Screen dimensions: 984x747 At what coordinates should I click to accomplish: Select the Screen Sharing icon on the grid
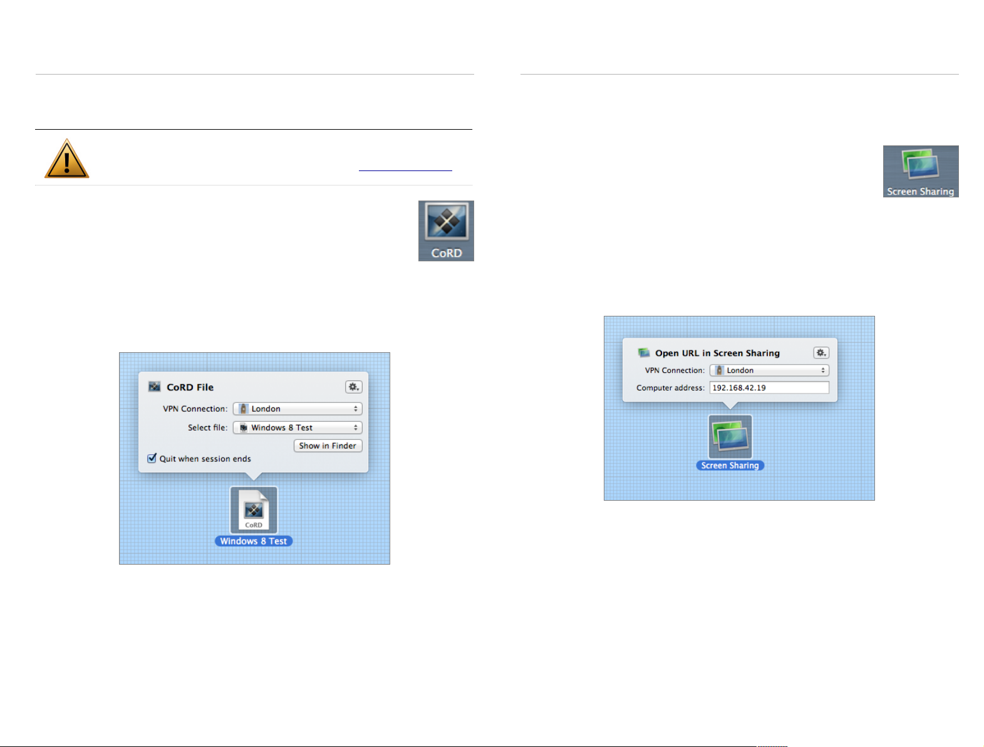730,437
